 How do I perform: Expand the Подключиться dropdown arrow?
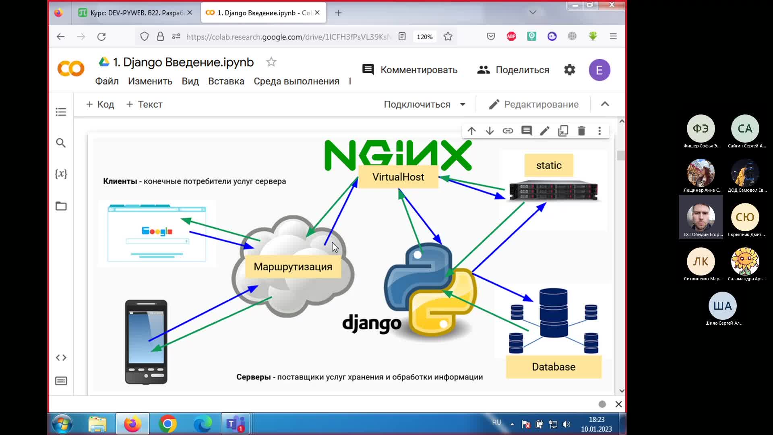coord(463,105)
